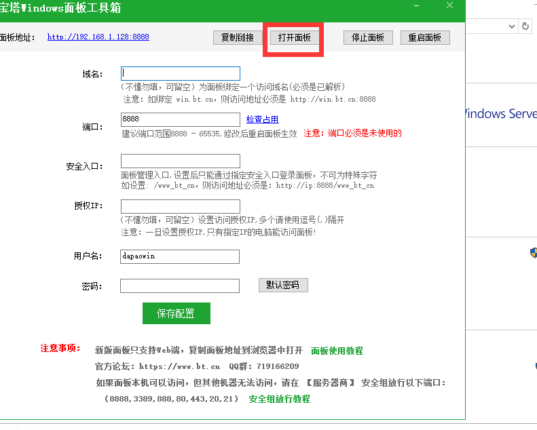Click the 默认密码 button

(x=283, y=285)
